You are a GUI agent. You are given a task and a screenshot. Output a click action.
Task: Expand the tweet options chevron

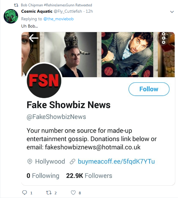pyautogui.click(x=172, y=12)
